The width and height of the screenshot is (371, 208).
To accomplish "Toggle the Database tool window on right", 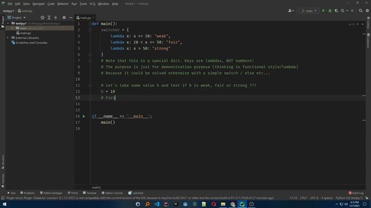I will [x=369, y=40].
